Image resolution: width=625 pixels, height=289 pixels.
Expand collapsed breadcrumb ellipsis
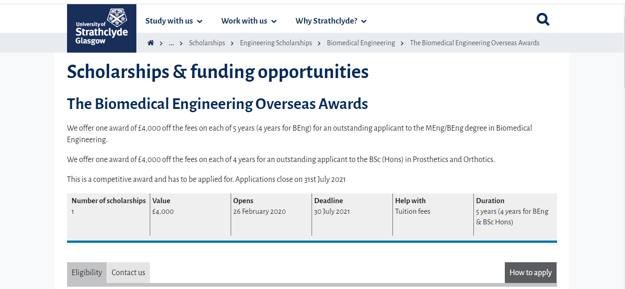click(x=172, y=43)
